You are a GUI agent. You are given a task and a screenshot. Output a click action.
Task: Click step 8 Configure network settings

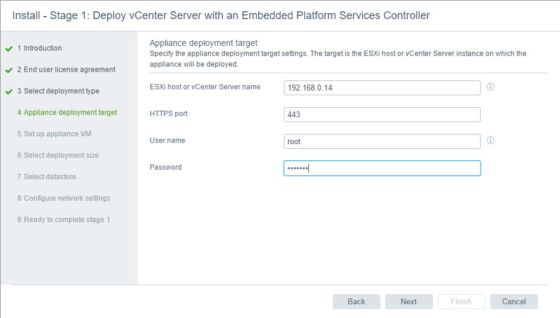63,198
